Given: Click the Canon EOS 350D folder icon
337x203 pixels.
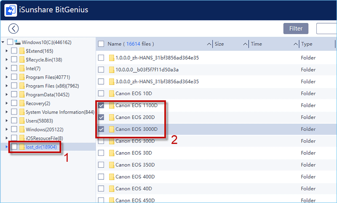Looking at the screenshot, I should point(112,165).
